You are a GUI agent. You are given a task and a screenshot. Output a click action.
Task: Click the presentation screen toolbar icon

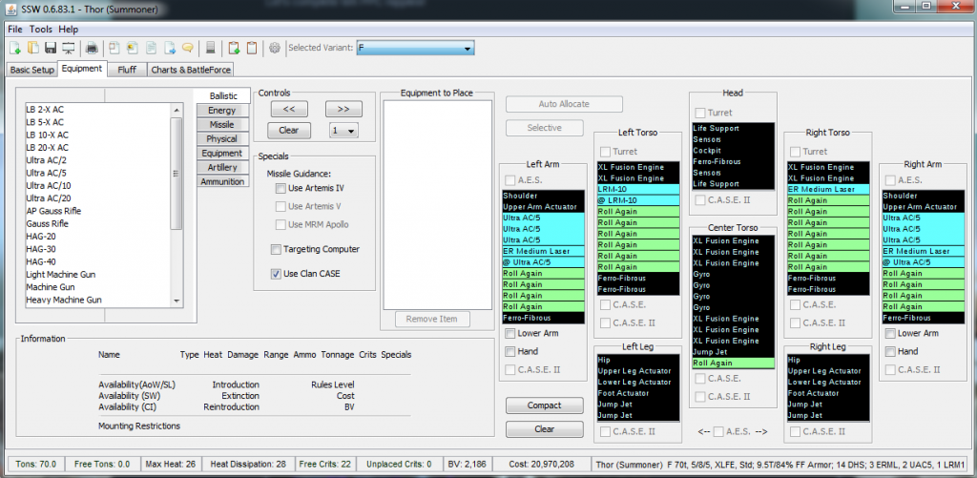(x=68, y=48)
